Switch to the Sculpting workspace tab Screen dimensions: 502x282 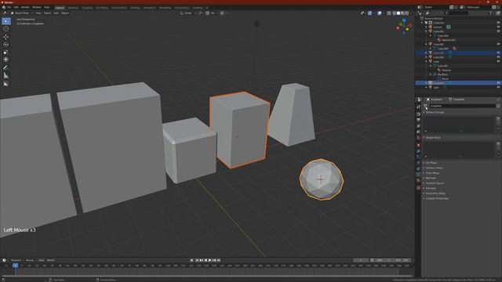pyautogui.click(x=87, y=8)
